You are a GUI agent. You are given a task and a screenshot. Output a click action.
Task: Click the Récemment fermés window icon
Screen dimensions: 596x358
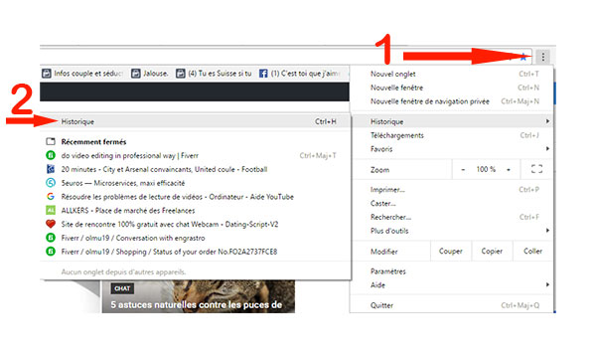click(51, 142)
